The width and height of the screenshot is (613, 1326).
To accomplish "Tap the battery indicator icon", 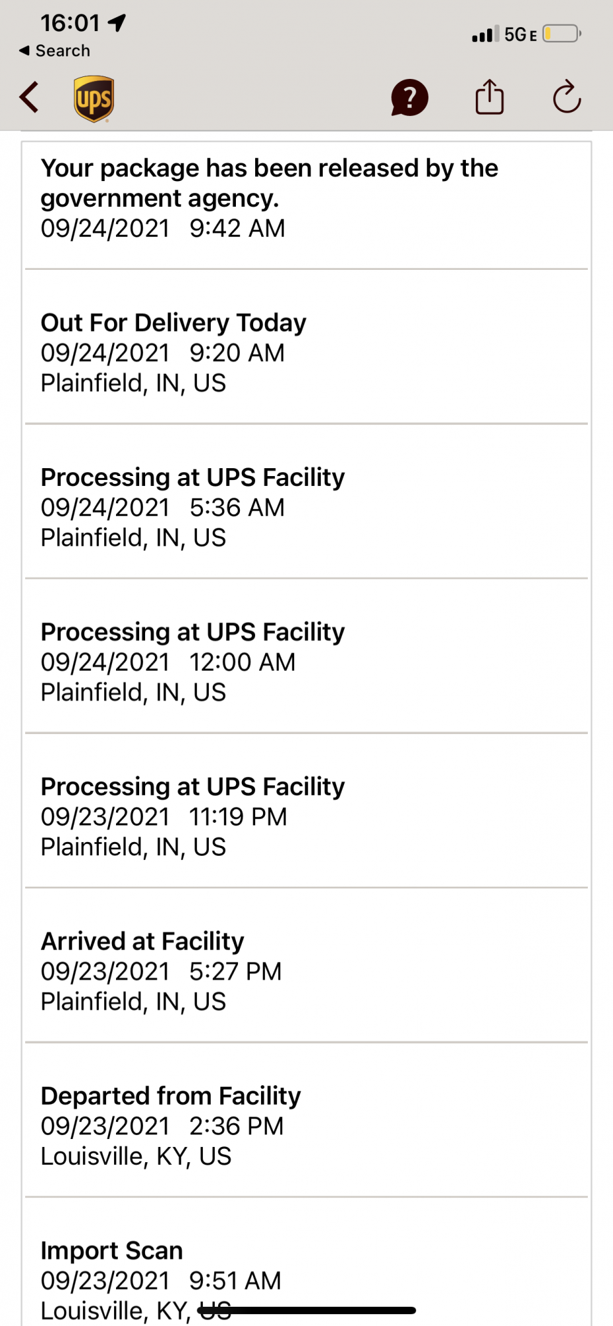I will (561, 34).
